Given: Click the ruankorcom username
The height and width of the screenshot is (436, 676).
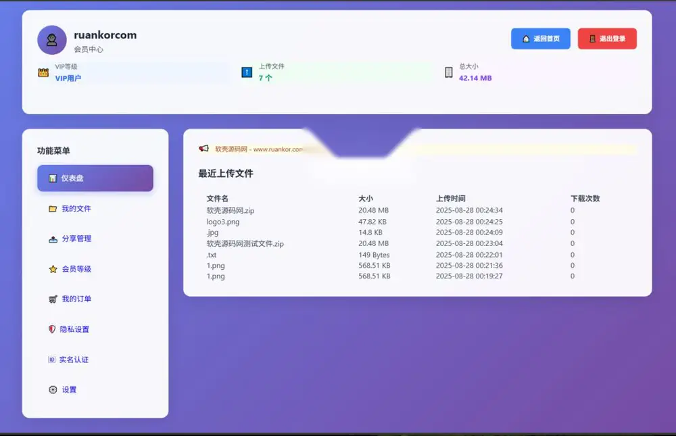Looking at the screenshot, I should 105,35.
